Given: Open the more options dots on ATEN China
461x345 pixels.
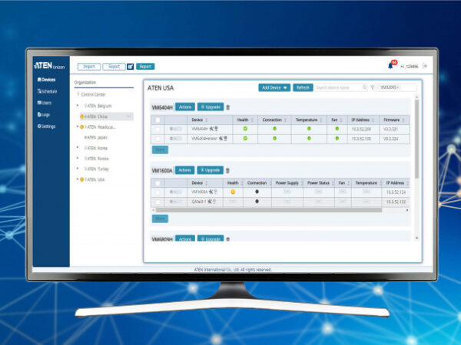Looking at the screenshot, I should tap(129, 117).
